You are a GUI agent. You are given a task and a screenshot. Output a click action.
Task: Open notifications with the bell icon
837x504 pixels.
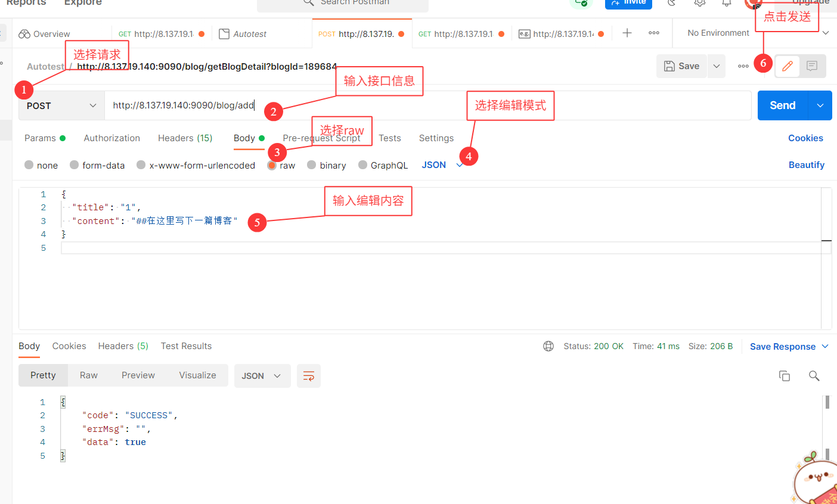pyautogui.click(x=727, y=3)
